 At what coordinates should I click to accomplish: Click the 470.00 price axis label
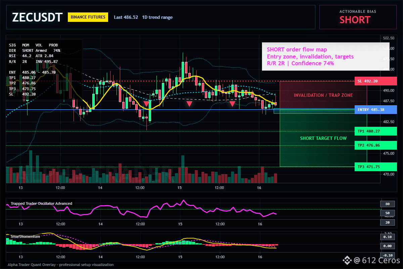[388, 174]
